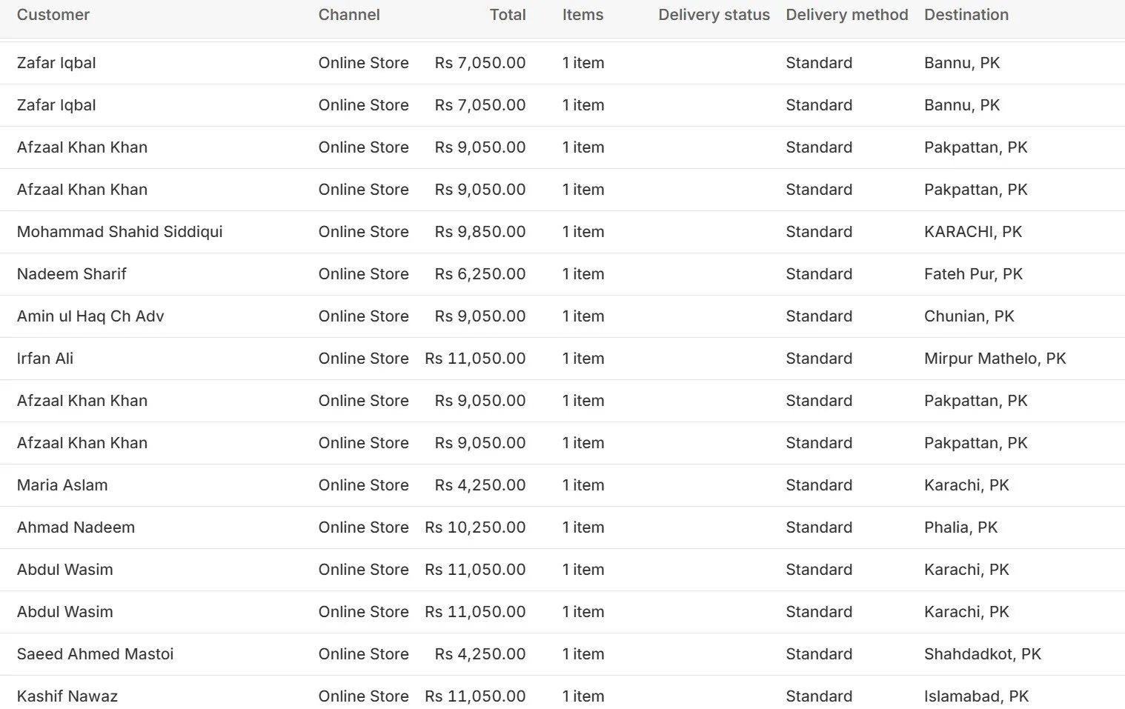Click the Fateh Pur, PK destination
Image resolution: width=1125 pixels, height=709 pixels.
pyautogui.click(x=973, y=274)
